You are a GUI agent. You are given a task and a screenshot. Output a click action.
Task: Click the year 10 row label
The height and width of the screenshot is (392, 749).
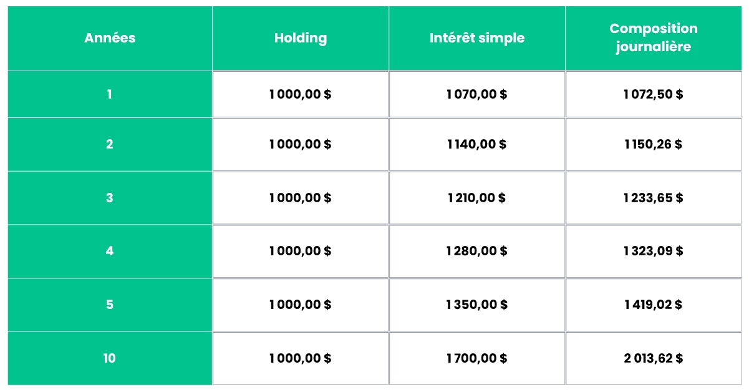pos(110,358)
